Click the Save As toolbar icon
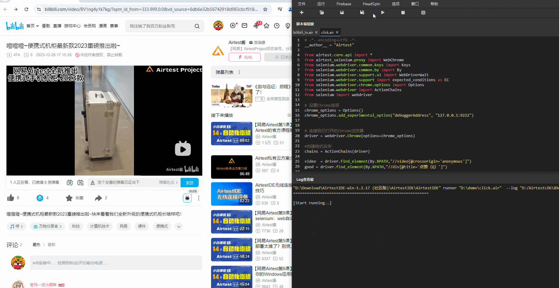This screenshot has width=559, height=288. 362,13
